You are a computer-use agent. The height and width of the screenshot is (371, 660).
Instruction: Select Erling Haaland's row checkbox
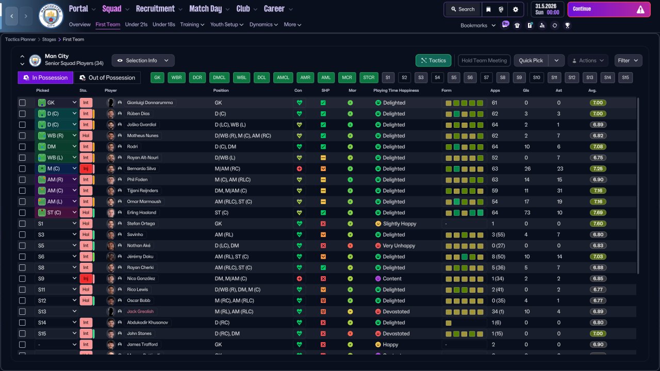[22, 212]
